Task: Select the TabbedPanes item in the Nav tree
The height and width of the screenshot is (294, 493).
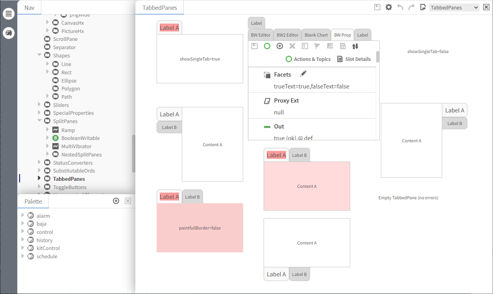Action: pos(69,179)
